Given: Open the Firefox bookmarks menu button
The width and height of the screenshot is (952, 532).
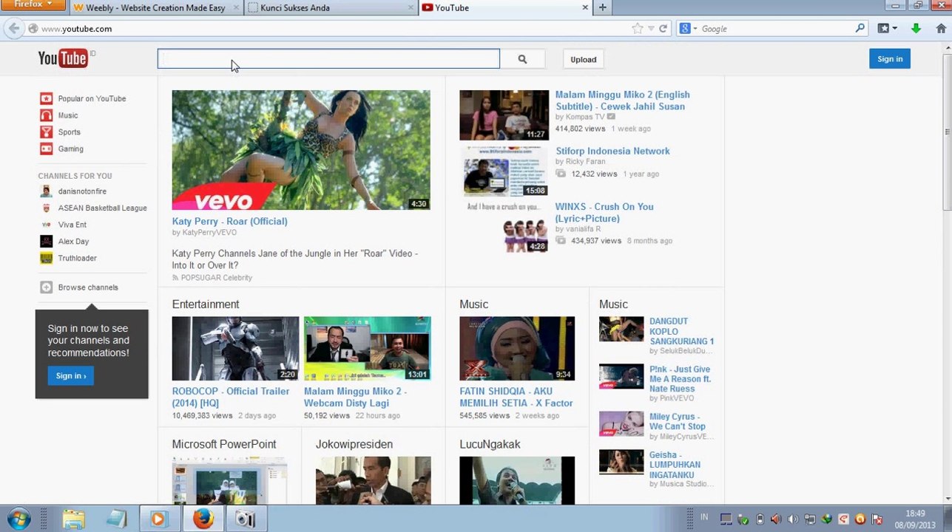Looking at the screenshot, I should [887, 29].
